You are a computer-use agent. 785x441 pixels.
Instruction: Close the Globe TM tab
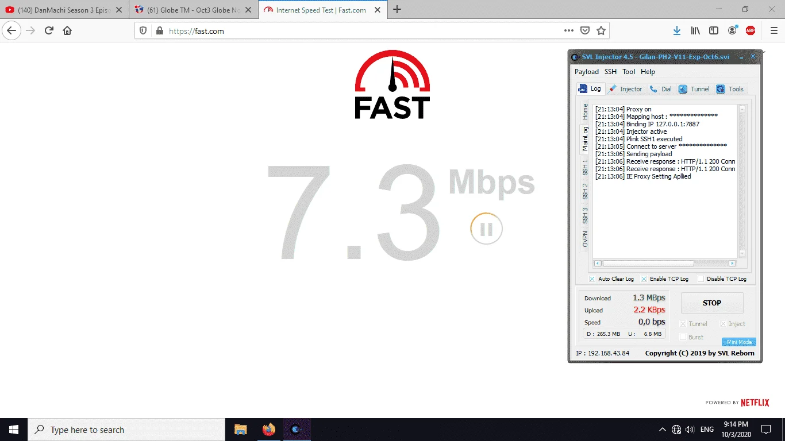tap(248, 10)
